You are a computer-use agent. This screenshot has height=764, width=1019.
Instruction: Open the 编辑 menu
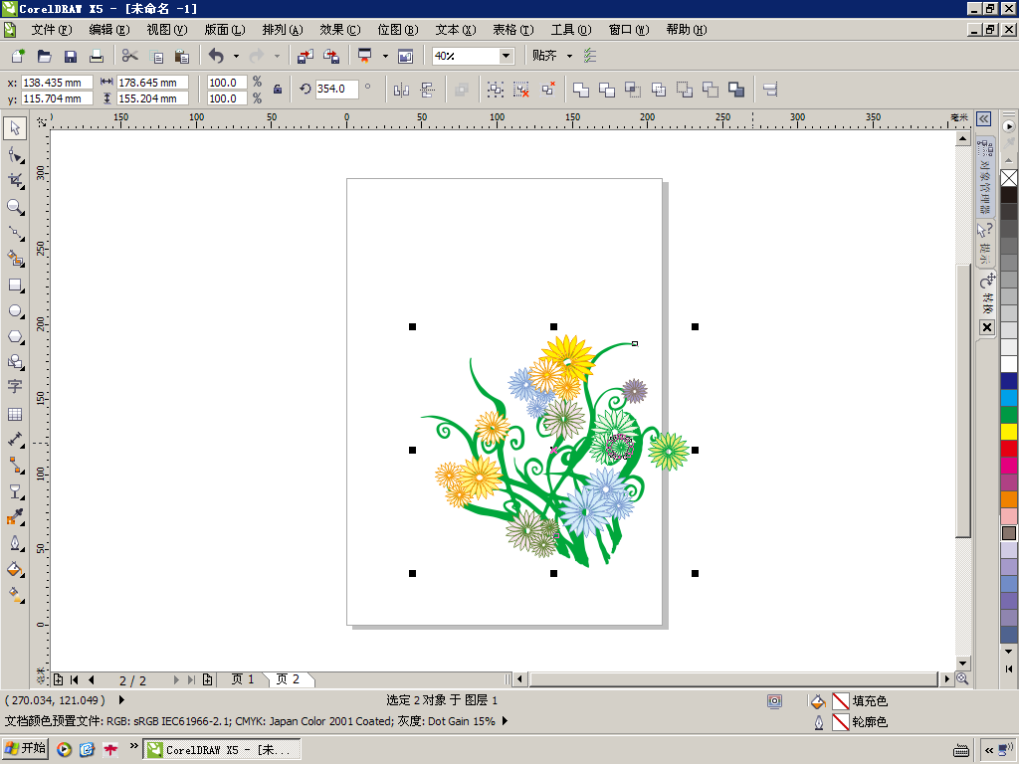tap(109, 30)
